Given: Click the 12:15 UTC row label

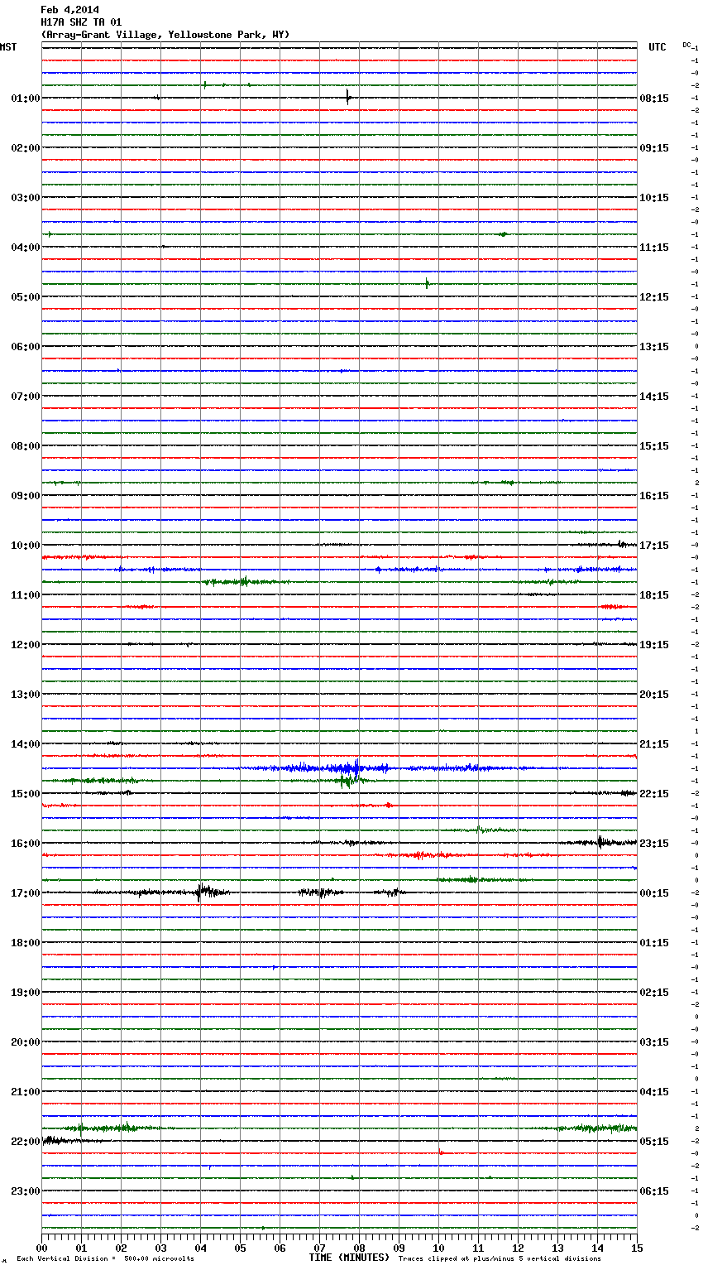Looking at the screenshot, I should coord(654,297).
